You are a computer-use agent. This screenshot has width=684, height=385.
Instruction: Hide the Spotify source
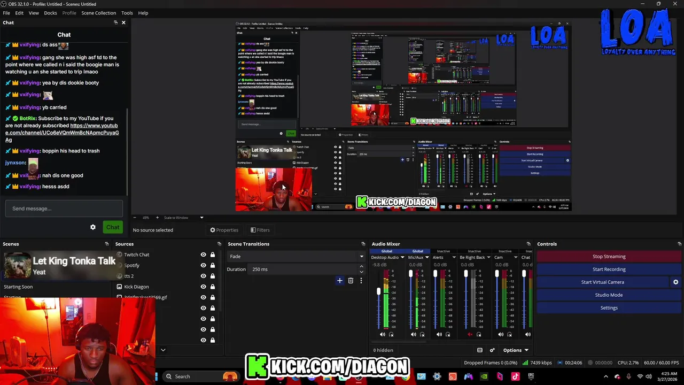tap(203, 265)
